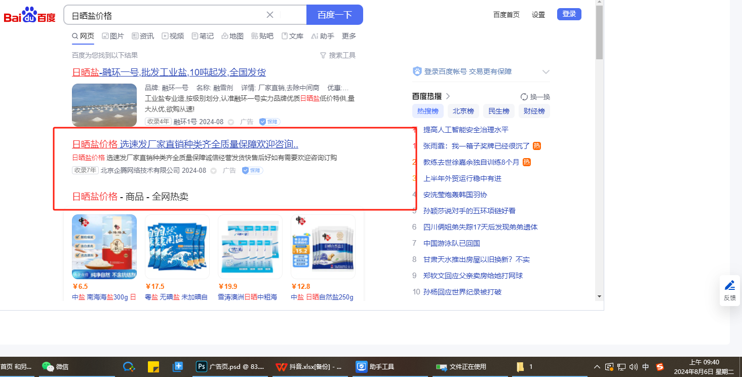Switch to the 资讯 tab
This screenshot has width=742, height=377.
pyautogui.click(x=143, y=36)
